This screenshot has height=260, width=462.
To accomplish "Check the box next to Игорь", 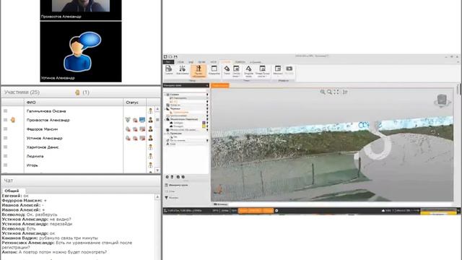I will coord(5,165).
